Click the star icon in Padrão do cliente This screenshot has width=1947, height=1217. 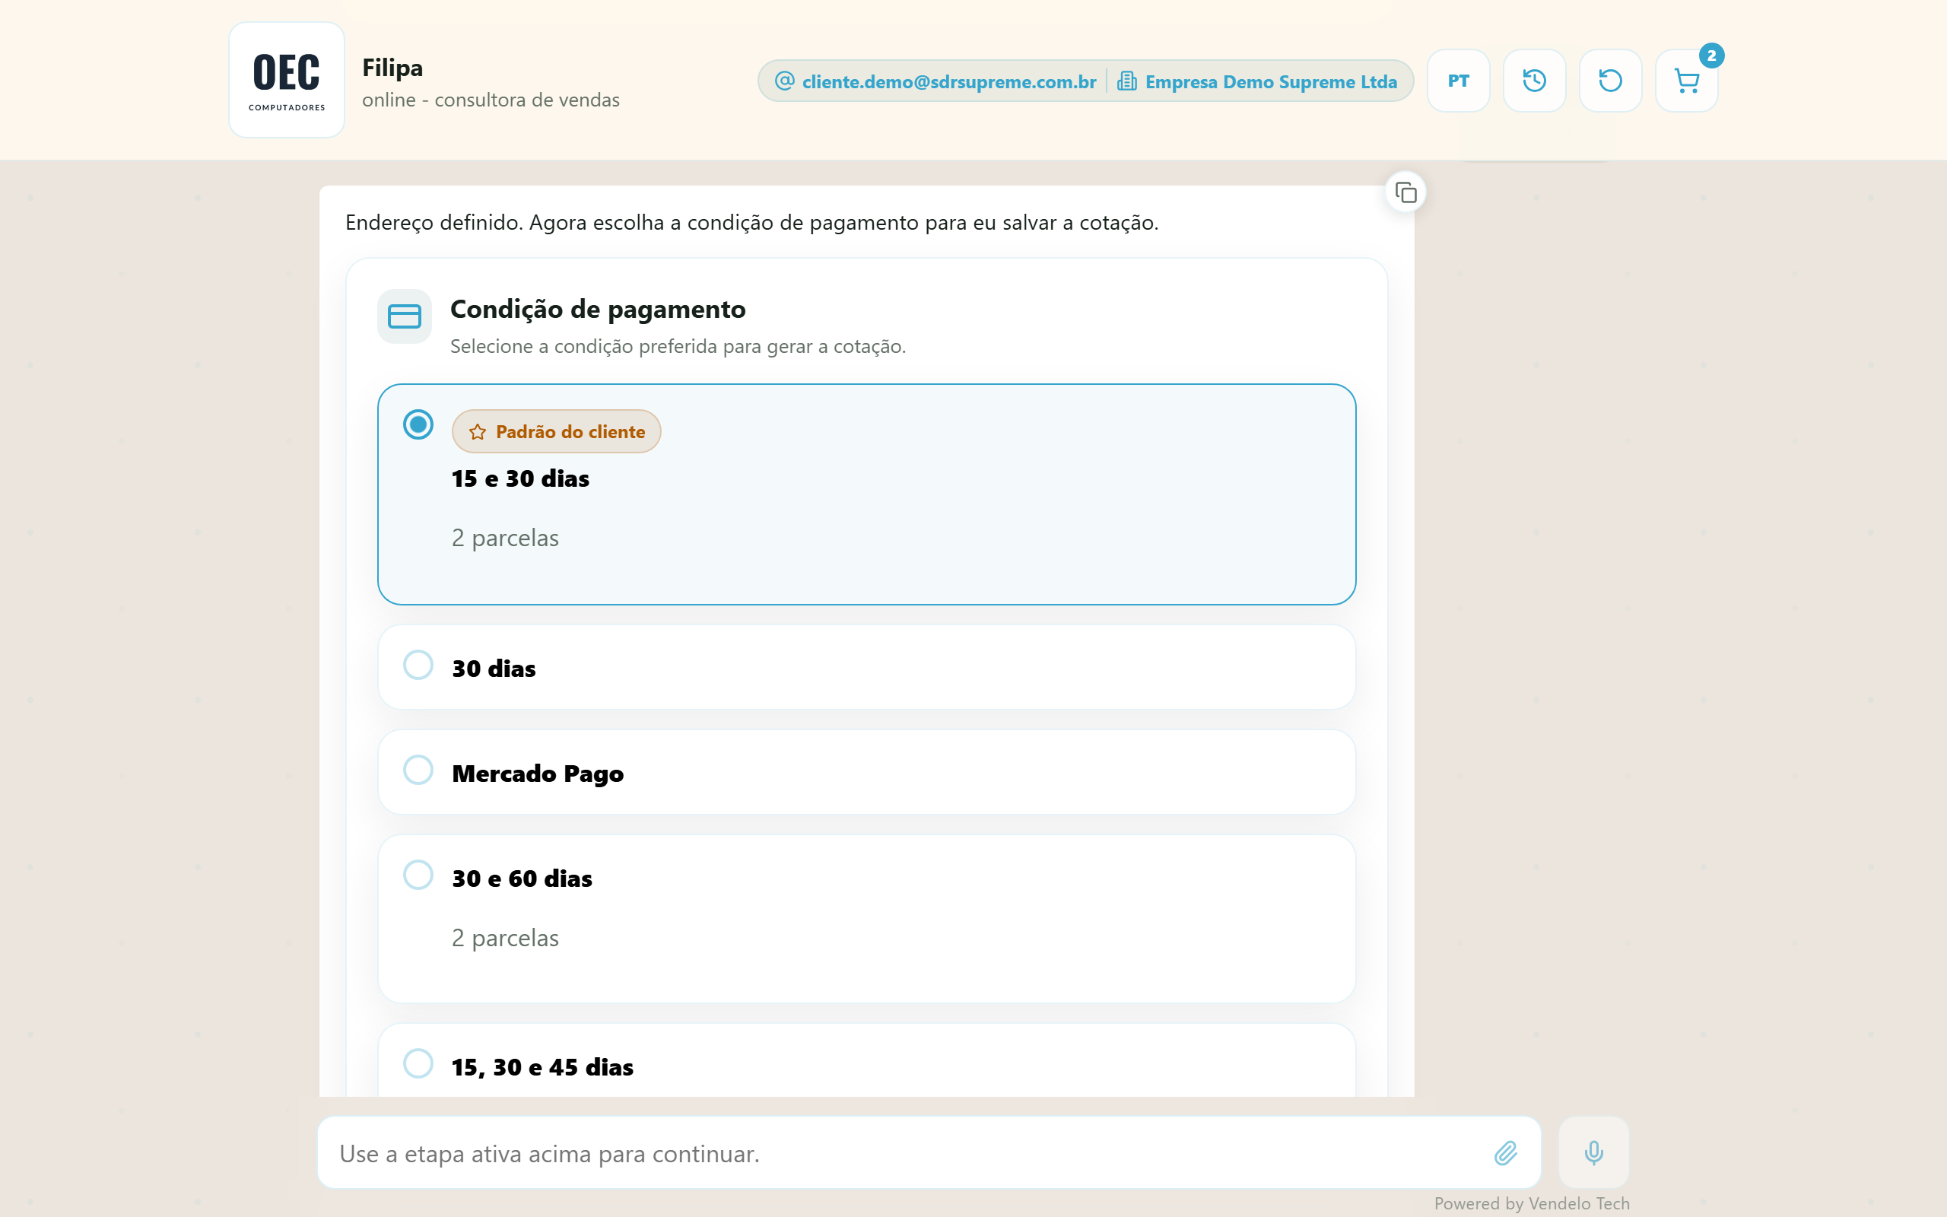pos(477,432)
